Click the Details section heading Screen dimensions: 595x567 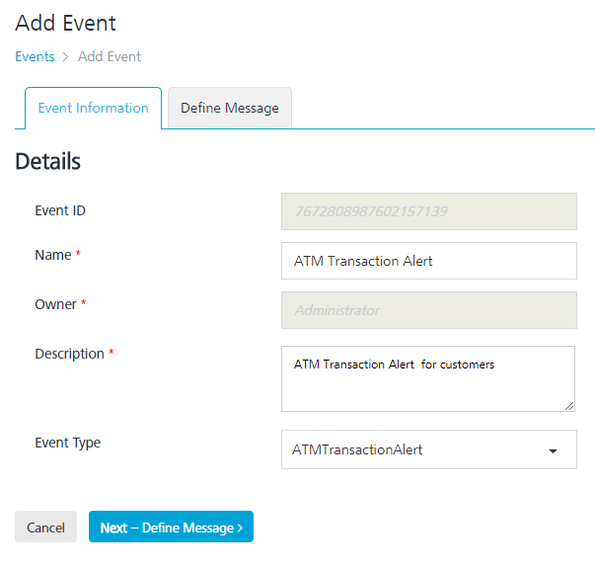tap(47, 161)
